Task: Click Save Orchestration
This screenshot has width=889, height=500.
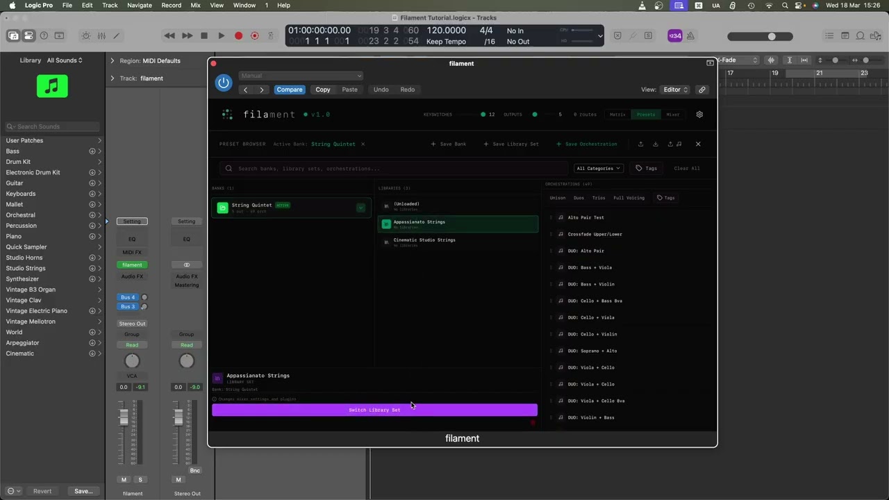Action: point(587,144)
